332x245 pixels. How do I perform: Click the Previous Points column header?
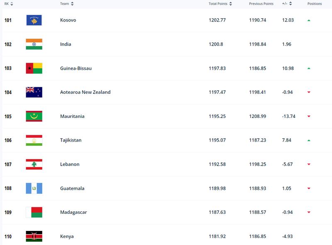[x=261, y=4]
